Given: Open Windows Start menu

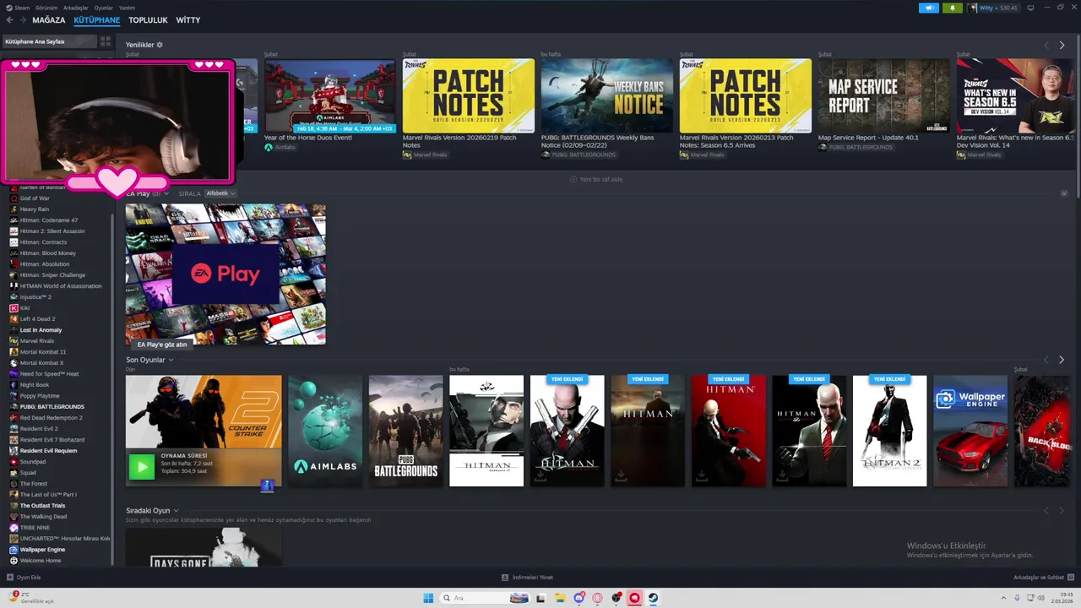Looking at the screenshot, I should (x=428, y=598).
